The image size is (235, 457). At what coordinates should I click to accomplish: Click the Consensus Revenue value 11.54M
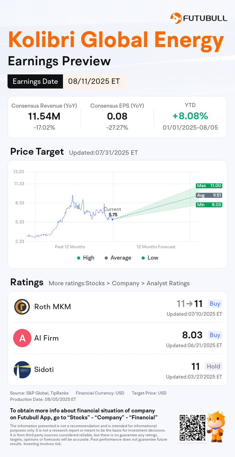(x=44, y=116)
